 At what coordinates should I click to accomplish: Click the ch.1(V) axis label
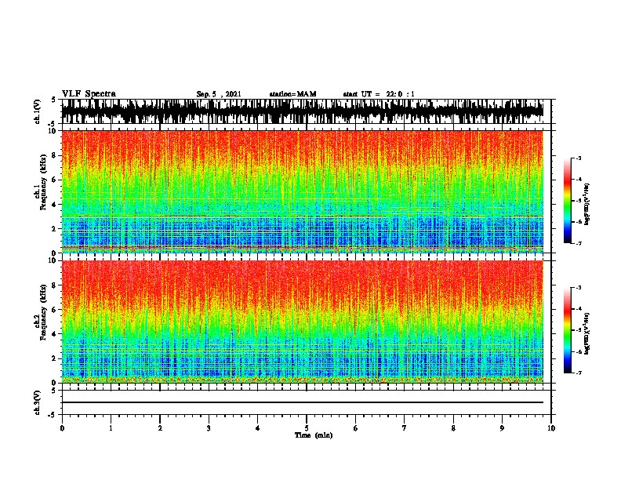coord(38,111)
